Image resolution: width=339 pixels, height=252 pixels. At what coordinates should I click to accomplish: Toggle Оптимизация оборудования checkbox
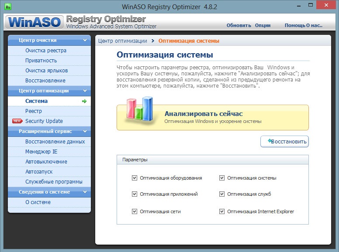point(135,178)
